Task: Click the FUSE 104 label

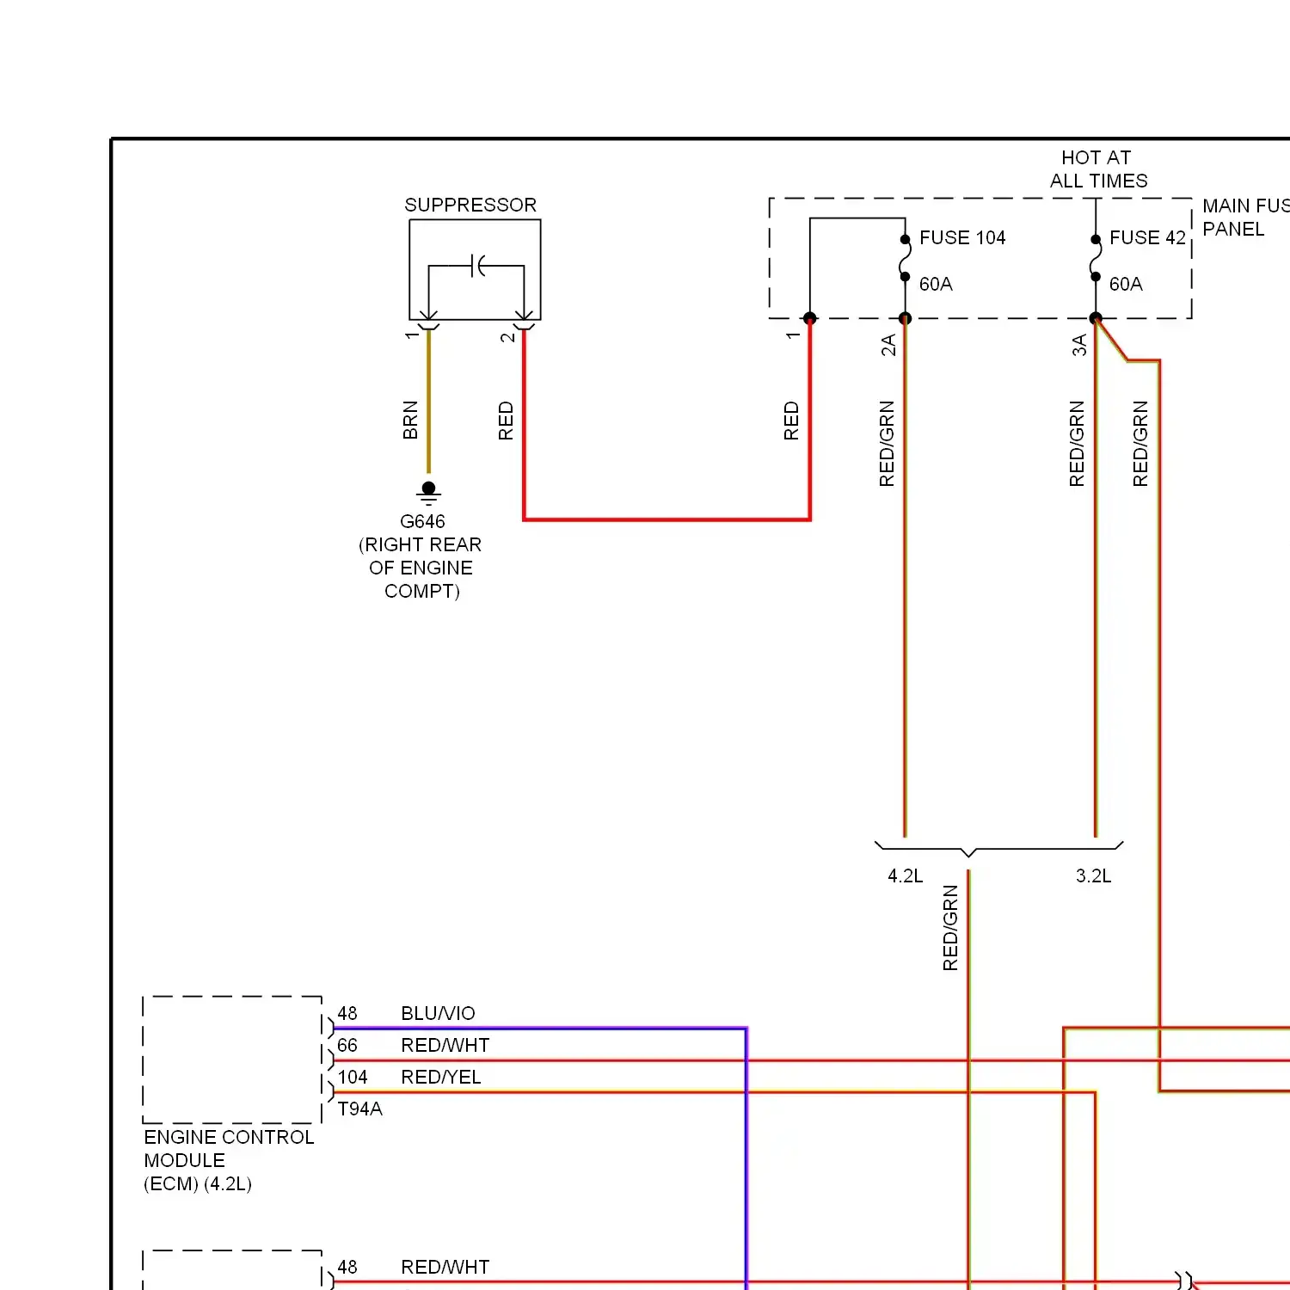Action: point(962,237)
